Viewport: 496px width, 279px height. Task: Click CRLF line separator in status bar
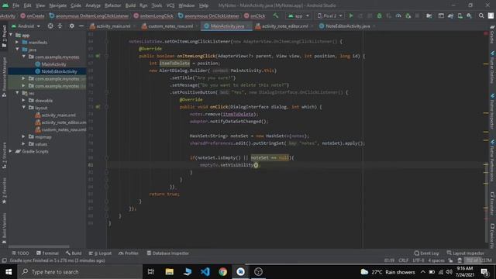403,260
